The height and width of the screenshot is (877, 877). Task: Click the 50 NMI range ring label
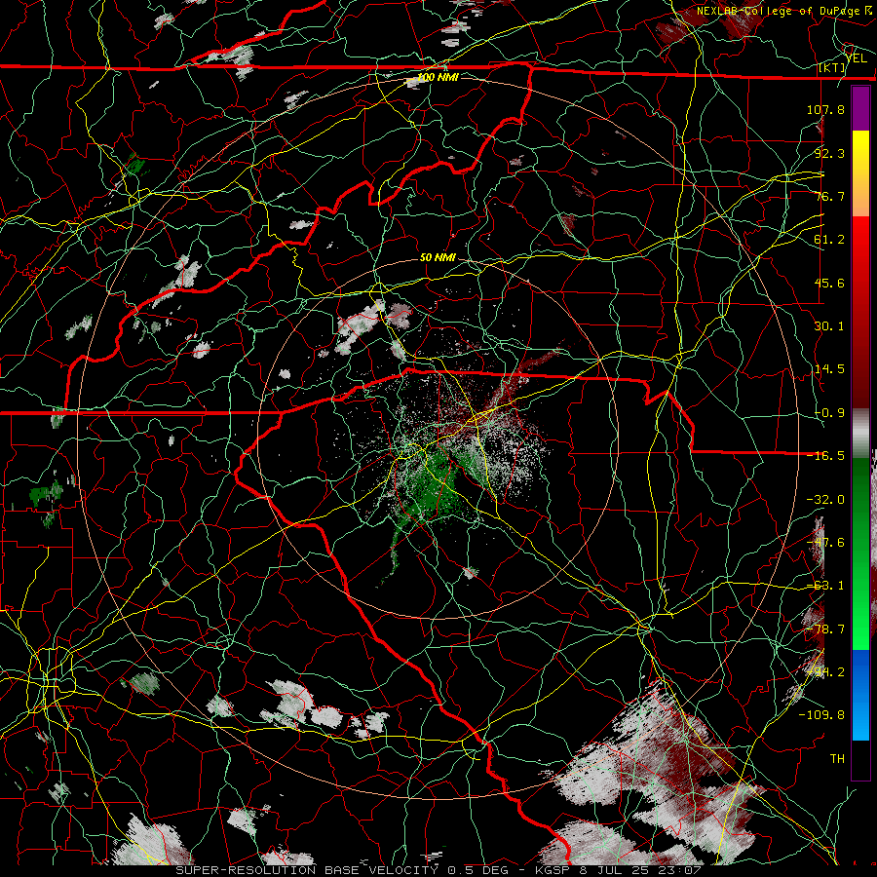click(438, 257)
